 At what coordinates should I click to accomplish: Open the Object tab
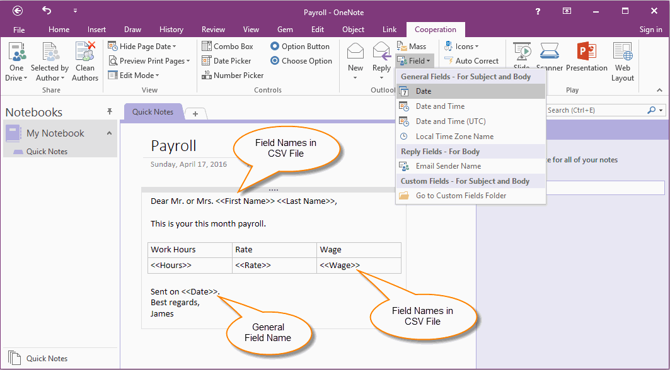(354, 30)
